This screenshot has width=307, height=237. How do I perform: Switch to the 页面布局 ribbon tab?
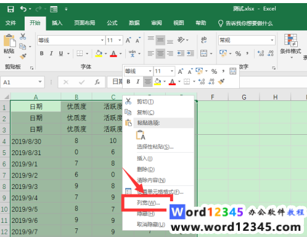point(84,23)
